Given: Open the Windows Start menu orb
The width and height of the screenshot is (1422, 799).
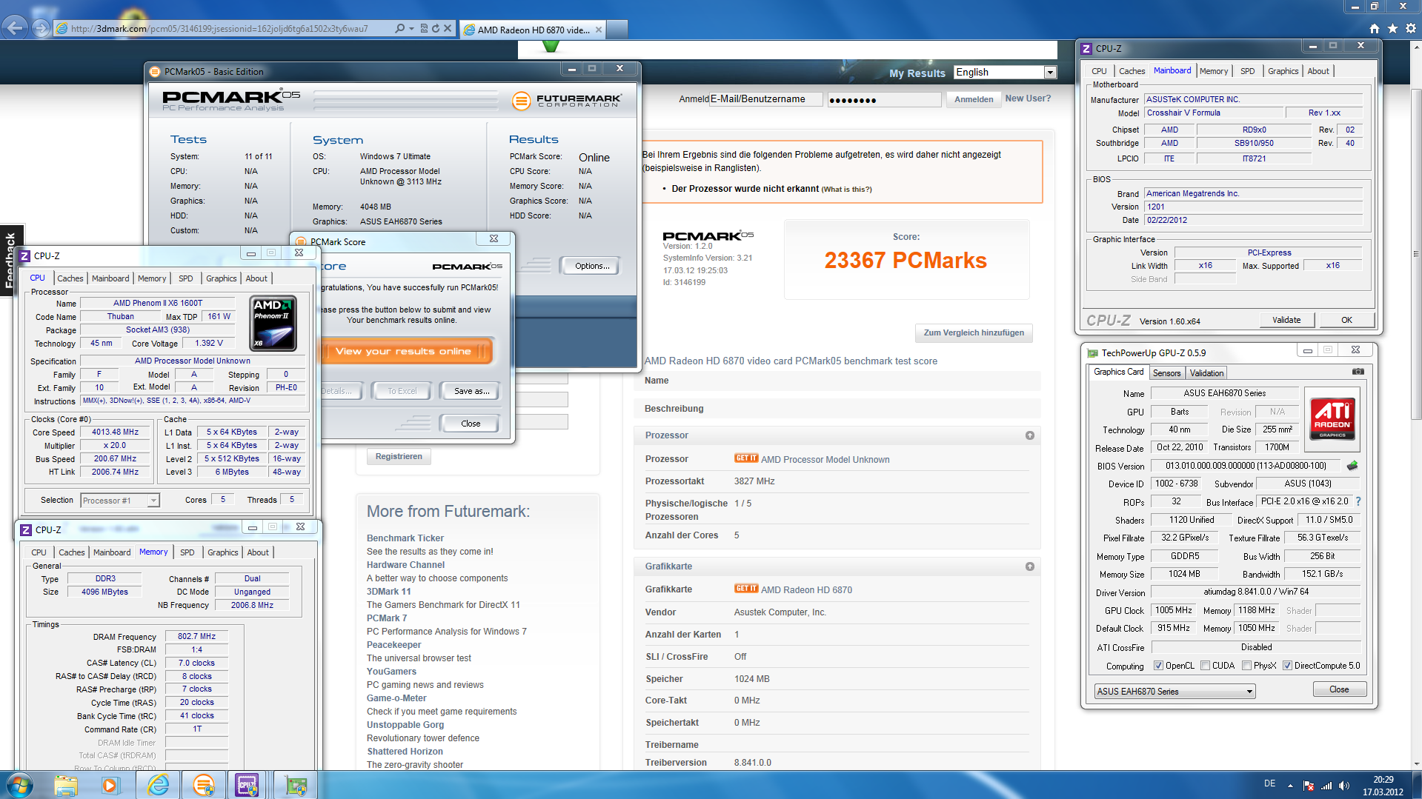Looking at the screenshot, I should click(x=19, y=785).
